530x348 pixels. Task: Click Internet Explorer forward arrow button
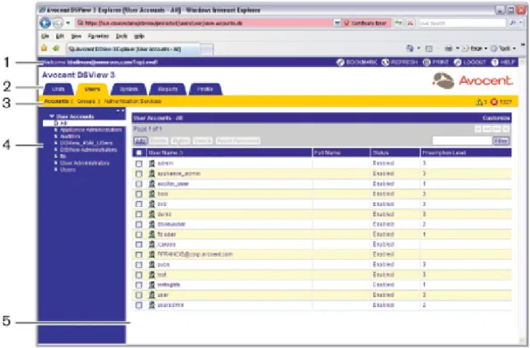point(58,22)
